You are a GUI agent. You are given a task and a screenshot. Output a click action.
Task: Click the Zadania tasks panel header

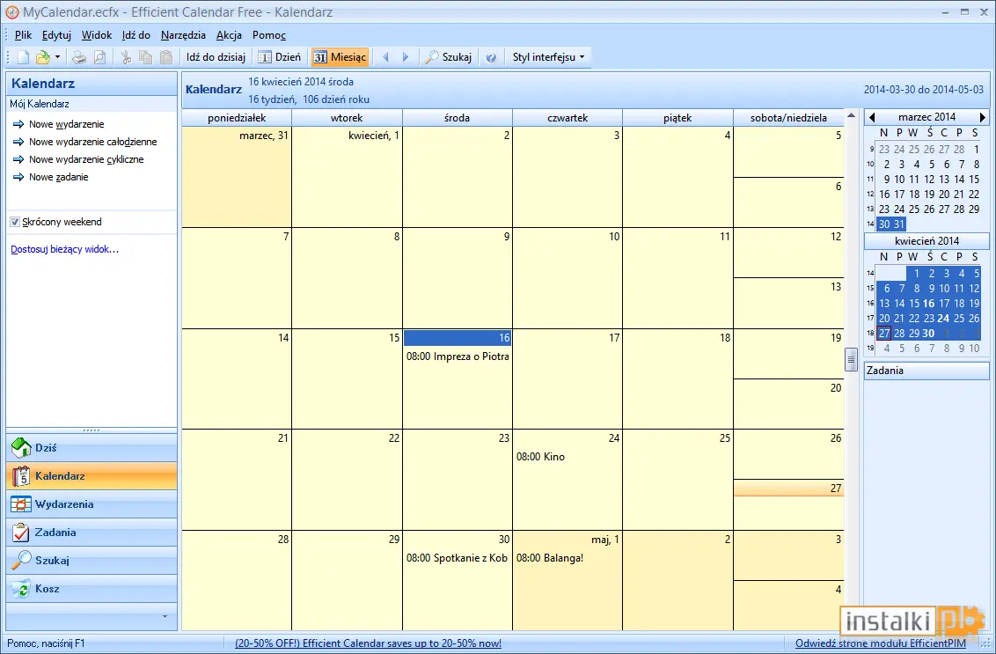coord(926,371)
